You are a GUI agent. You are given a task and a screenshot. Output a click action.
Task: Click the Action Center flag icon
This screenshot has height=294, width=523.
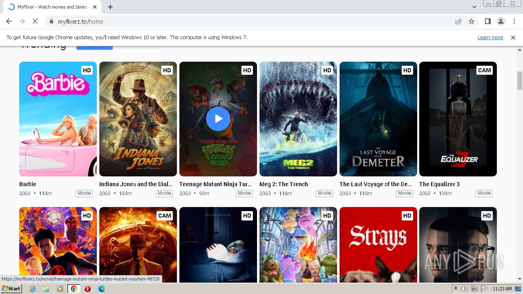click(484, 289)
